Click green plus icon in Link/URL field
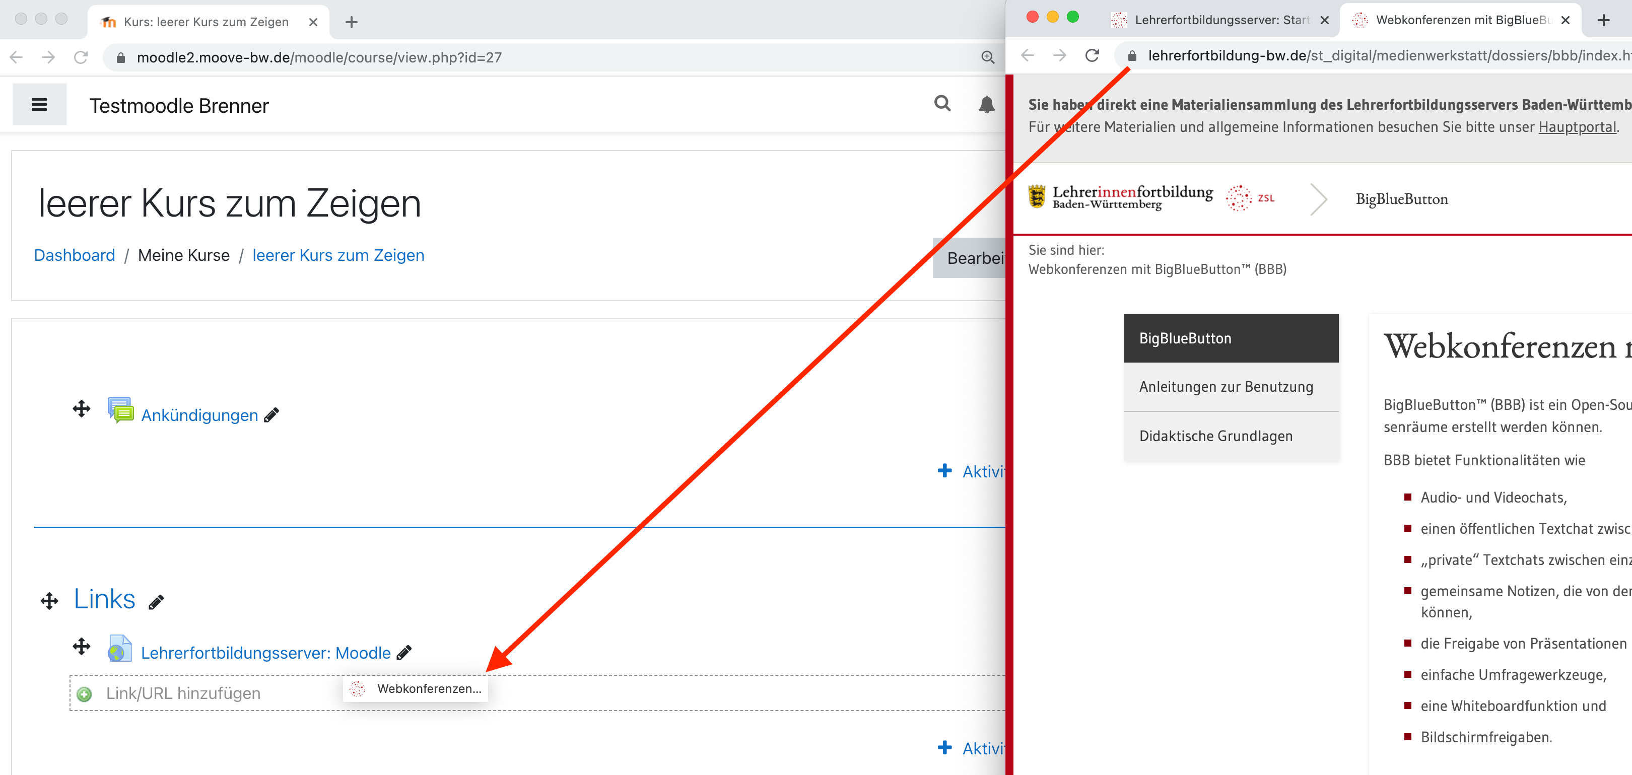This screenshot has width=1632, height=775. (84, 694)
